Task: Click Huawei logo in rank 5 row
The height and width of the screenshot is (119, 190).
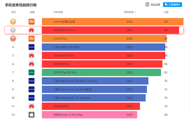Action: 31,56
